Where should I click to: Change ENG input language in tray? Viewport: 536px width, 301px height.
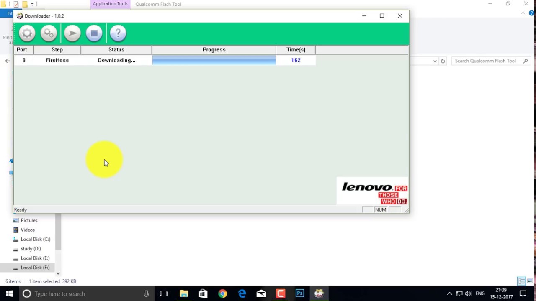pos(480,294)
